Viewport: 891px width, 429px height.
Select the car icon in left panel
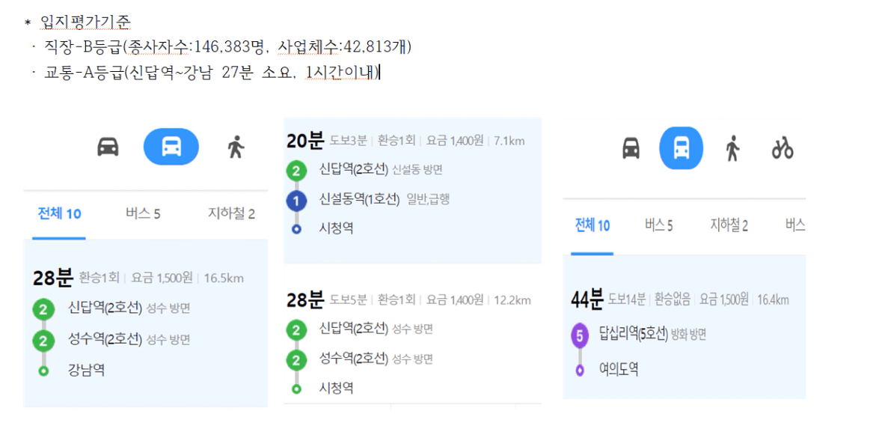click(108, 147)
